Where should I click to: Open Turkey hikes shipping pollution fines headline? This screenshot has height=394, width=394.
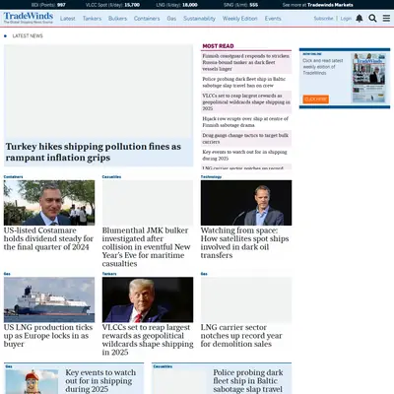tap(94, 152)
